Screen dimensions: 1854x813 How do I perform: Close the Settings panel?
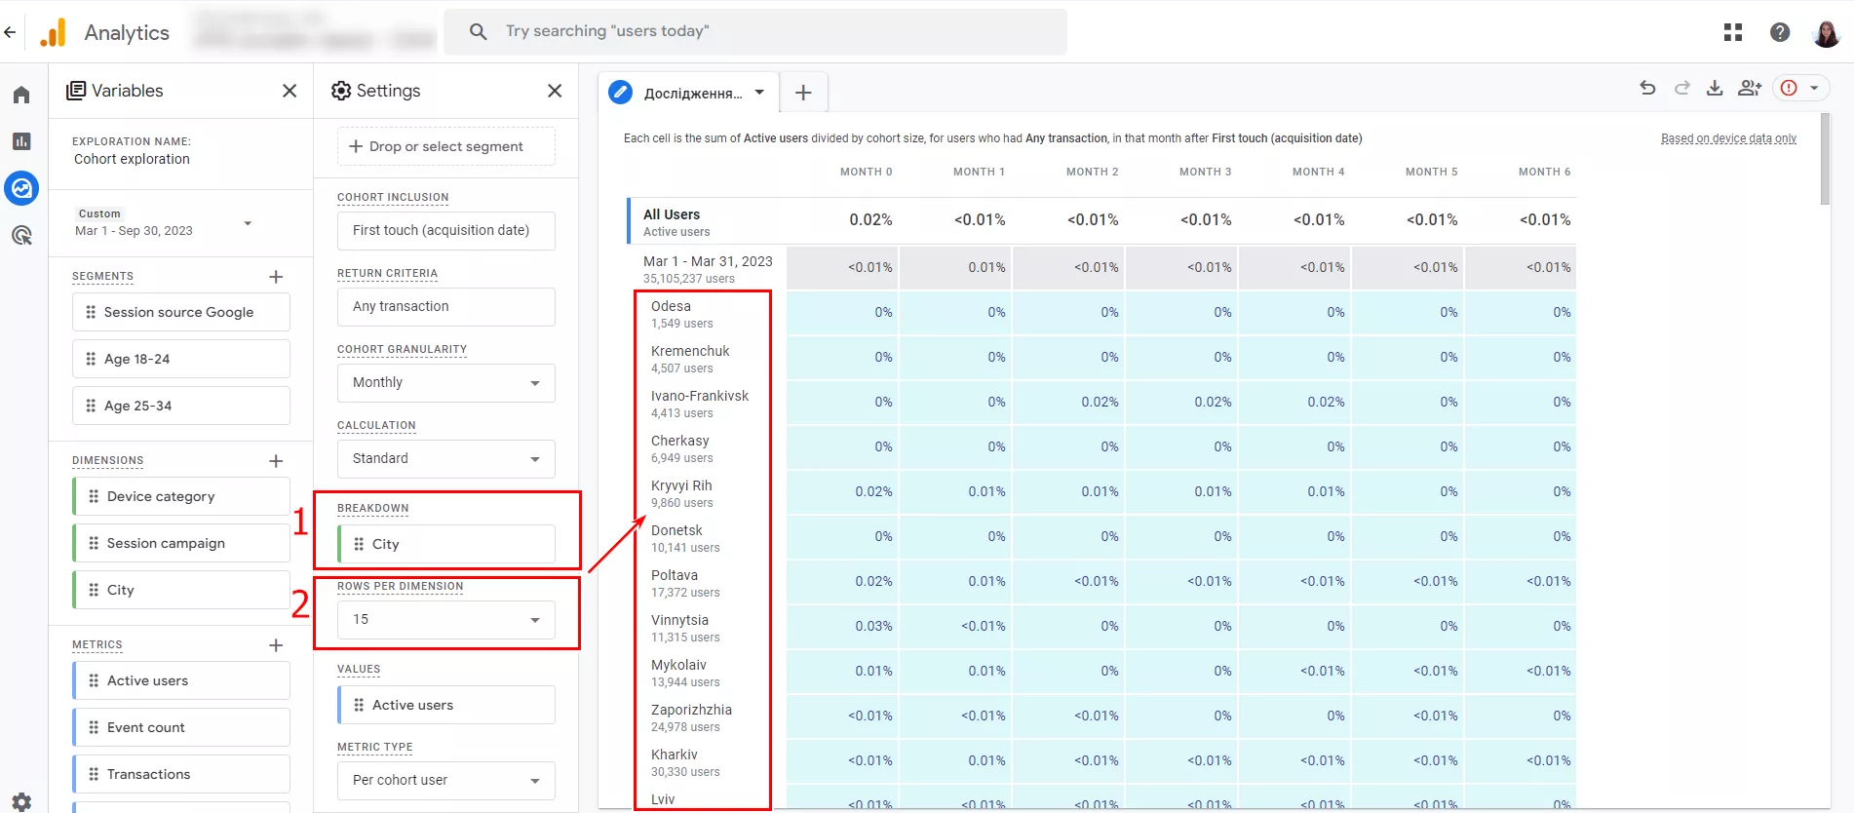(x=555, y=91)
